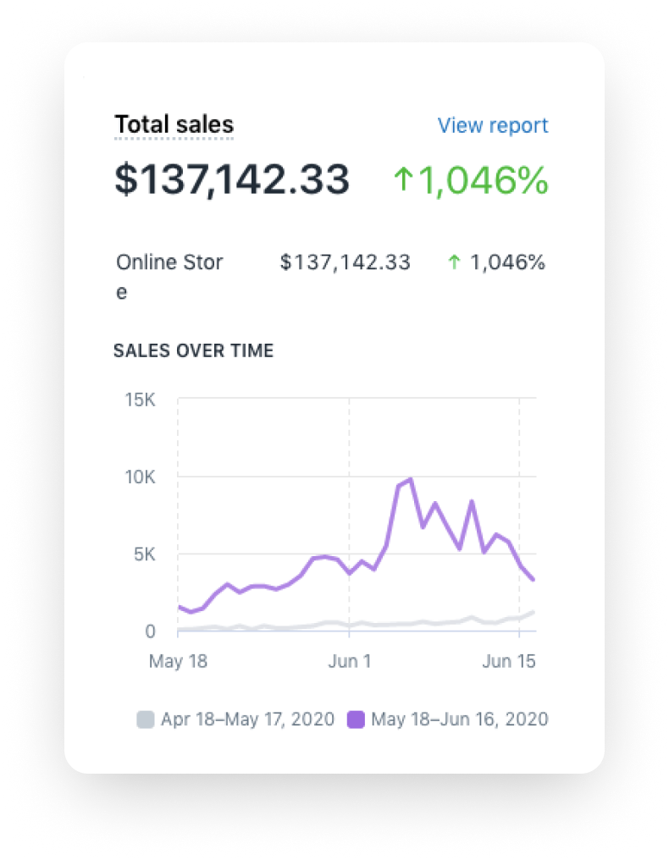The width and height of the screenshot is (669, 860).
Task: Click the small green arrow in Online Store row
Action: pyautogui.click(x=454, y=262)
